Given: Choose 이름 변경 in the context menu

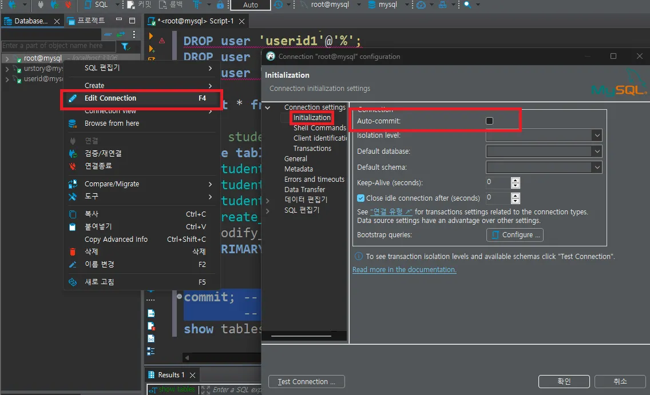Looking at the screenshot, I should click(142, 264).
